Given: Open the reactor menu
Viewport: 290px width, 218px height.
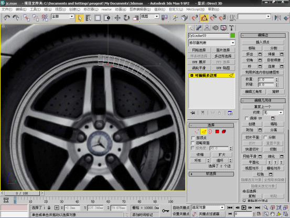Looking at the screenshot, I should click(x=106, y=9).
